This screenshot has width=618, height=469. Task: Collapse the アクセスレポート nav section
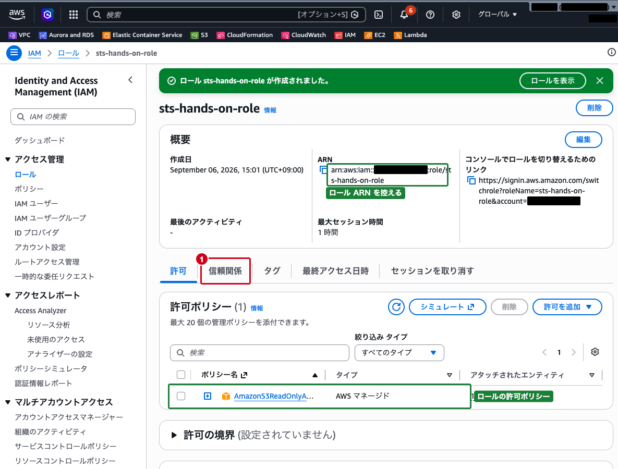(x=7, y=295)
